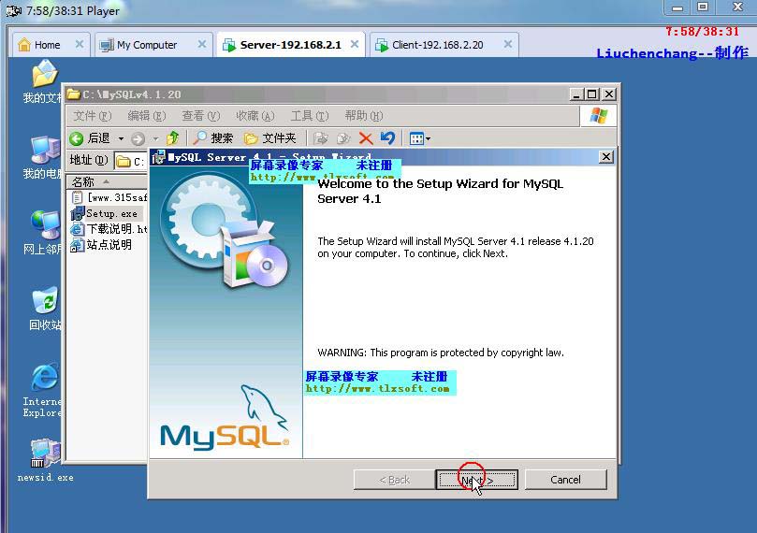This screenshot has width=757, height=533.
Task: Click the Windows flag logo in Explorer
Action: 599,116
